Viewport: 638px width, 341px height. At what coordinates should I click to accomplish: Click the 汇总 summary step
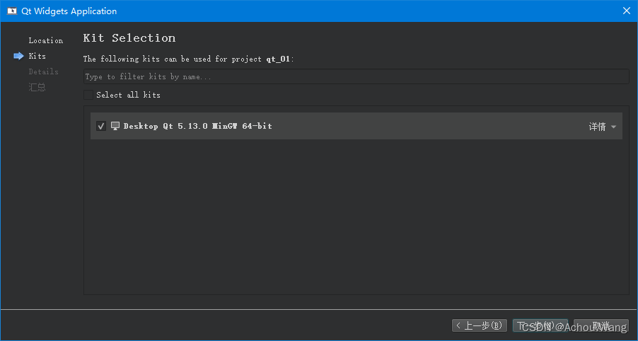[37, 87]
